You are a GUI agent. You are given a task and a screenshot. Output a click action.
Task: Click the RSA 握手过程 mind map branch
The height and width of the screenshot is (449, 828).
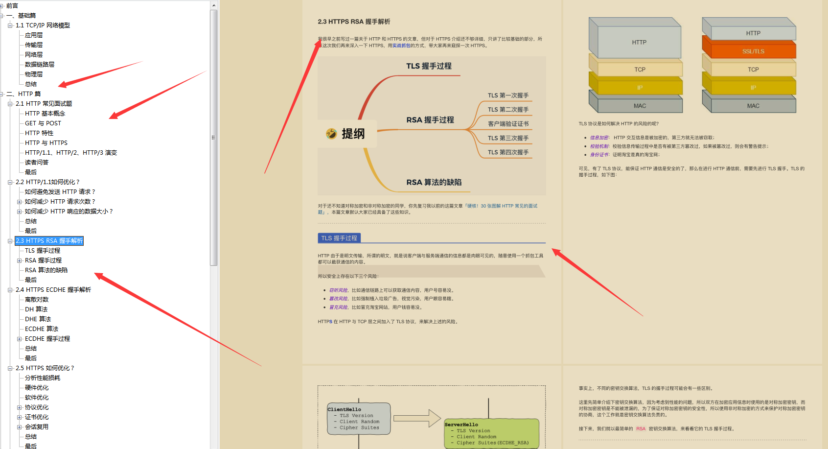(x=430, y=120)
